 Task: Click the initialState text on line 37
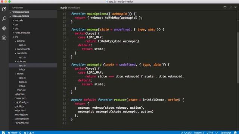tap(153, 100)
